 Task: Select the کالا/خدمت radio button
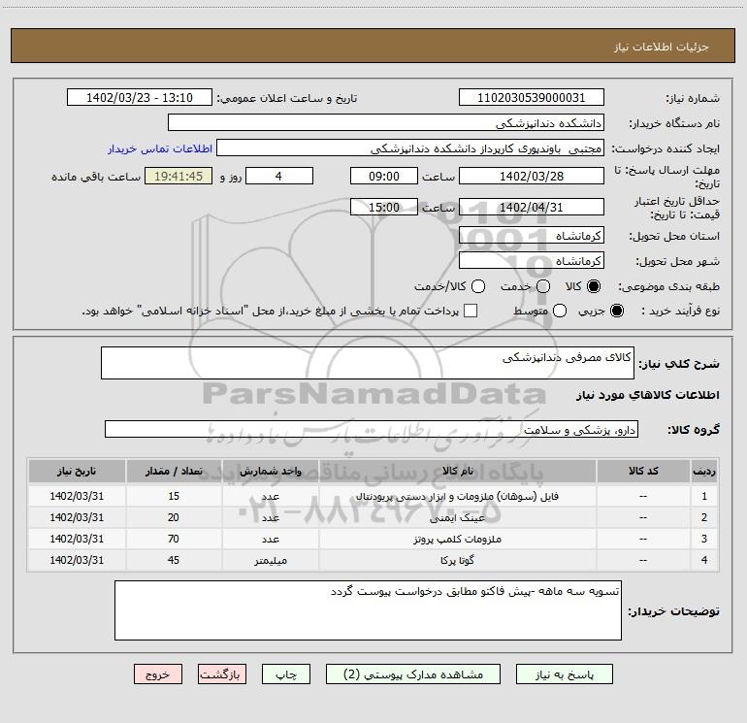[478, 286]
